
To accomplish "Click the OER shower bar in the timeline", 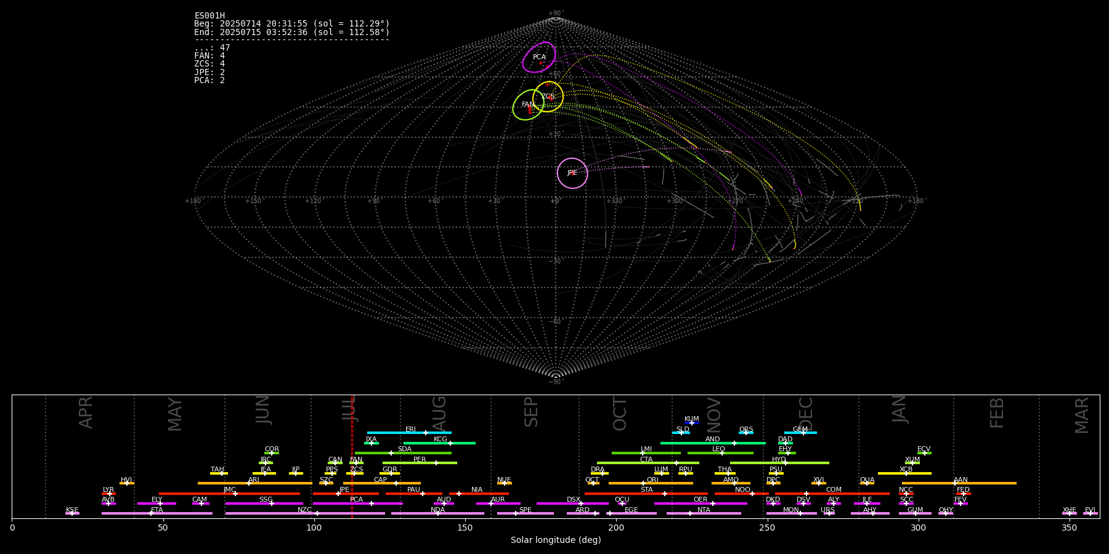I will 701,504.
